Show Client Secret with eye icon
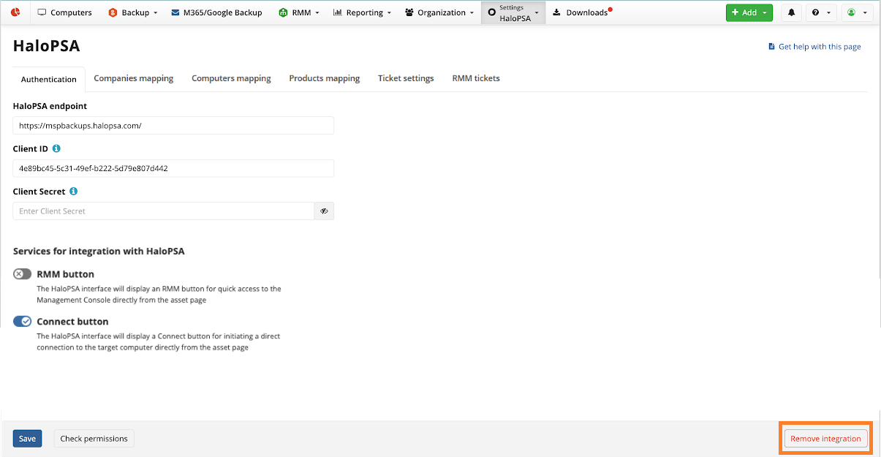This screenshot has height=457, width=881. click(x=324, y=211)
